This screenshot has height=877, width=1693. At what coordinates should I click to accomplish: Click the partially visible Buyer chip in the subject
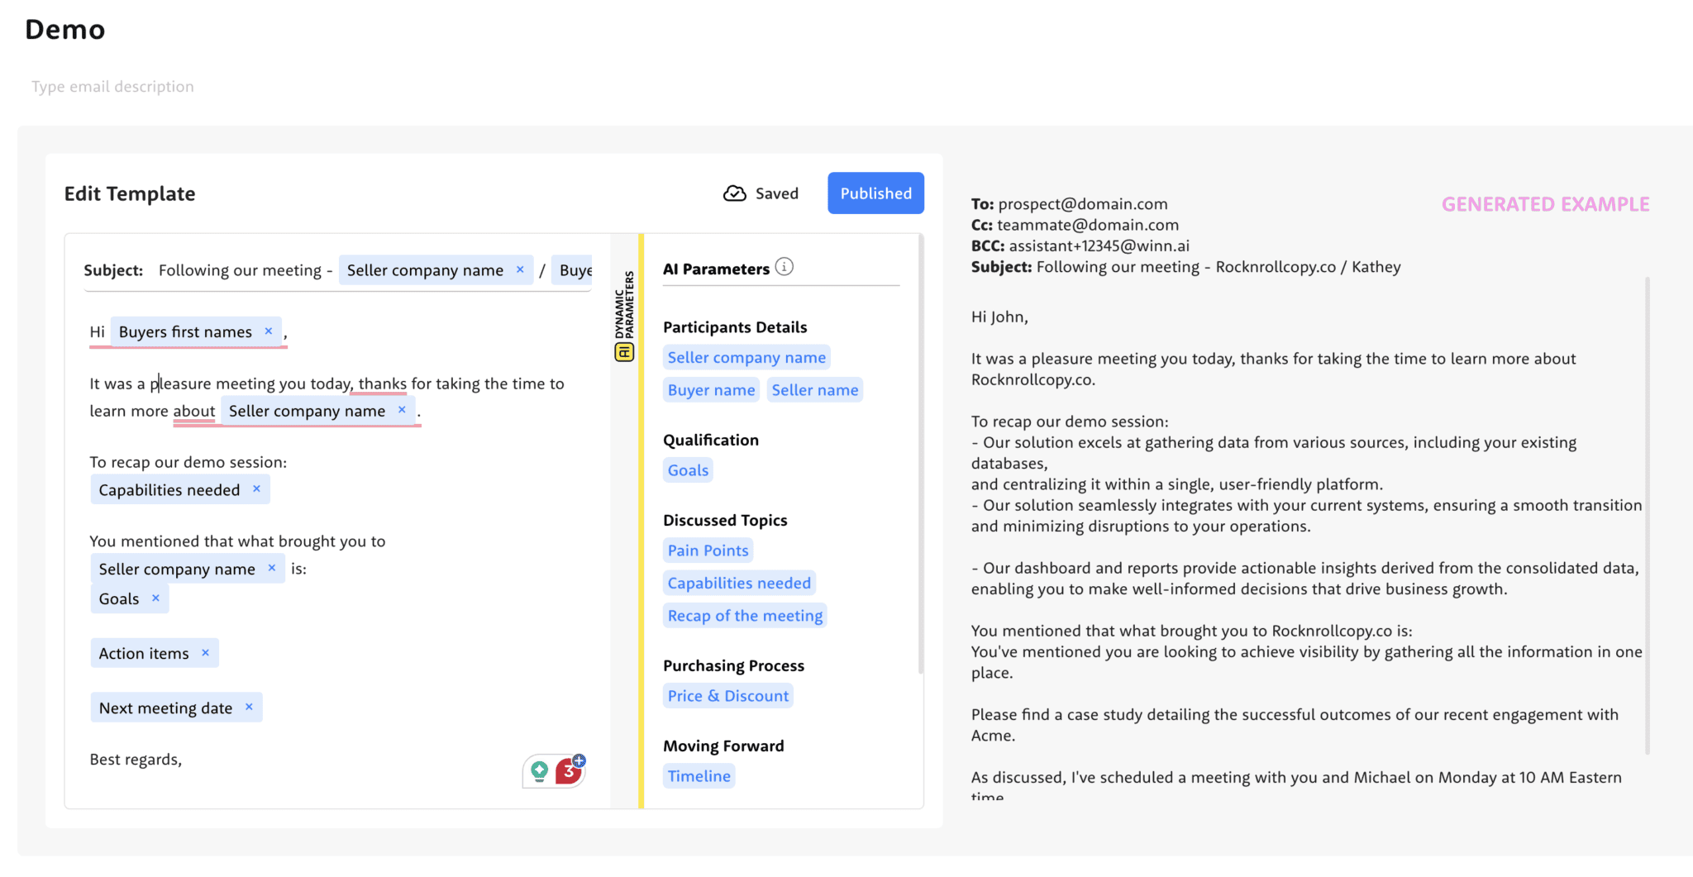[x=573, y=270]
